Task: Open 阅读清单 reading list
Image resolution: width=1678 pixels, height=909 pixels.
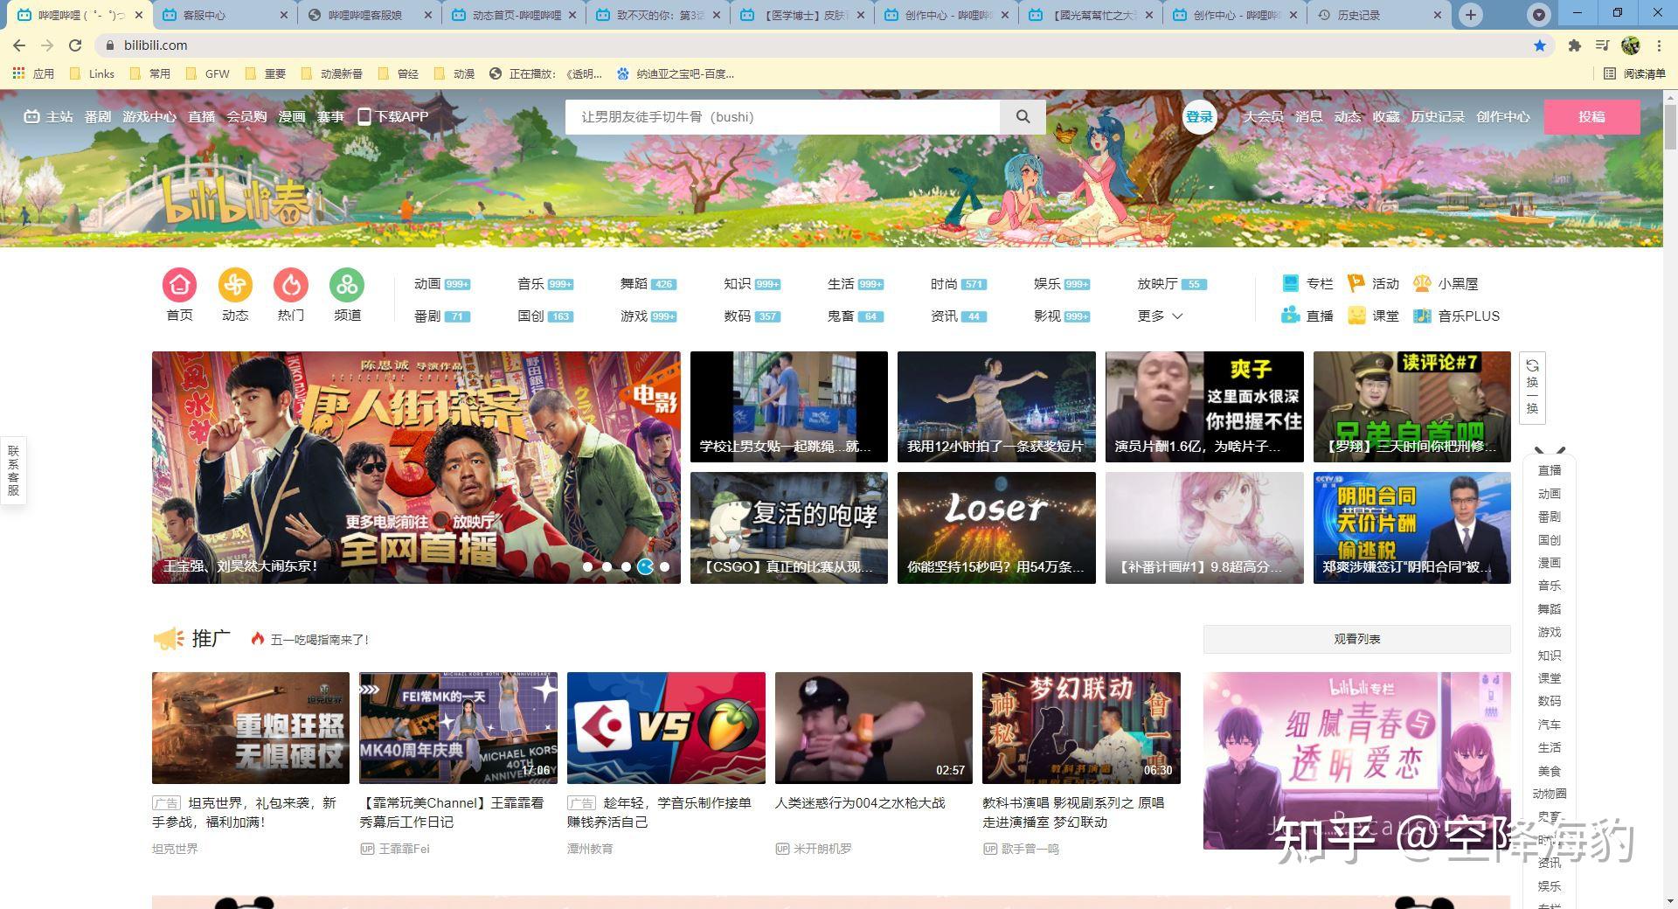Action: tap(1634, 73)
